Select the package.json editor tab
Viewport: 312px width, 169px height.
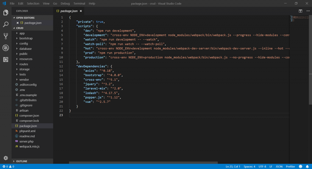(69, 11)
